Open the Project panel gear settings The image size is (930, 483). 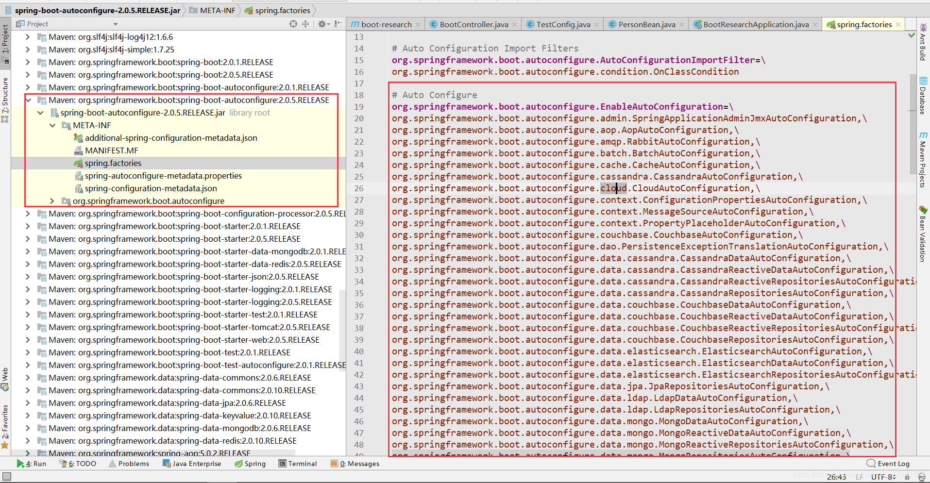(322, 24)
